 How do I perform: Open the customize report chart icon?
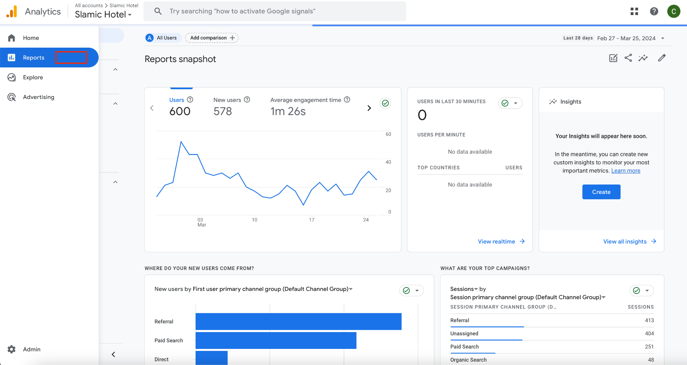pos(613,58)
